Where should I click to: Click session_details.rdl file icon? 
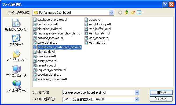[35, 75]
